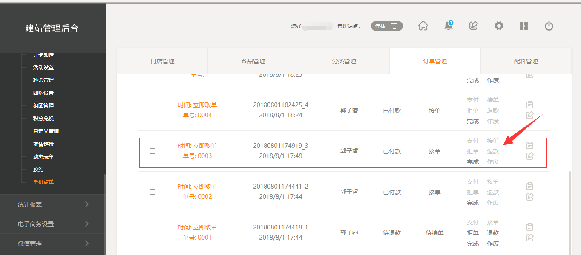Expand the 统计报表 sidebar section
Viewport: 581px width, 255px height.
(52, 204)
